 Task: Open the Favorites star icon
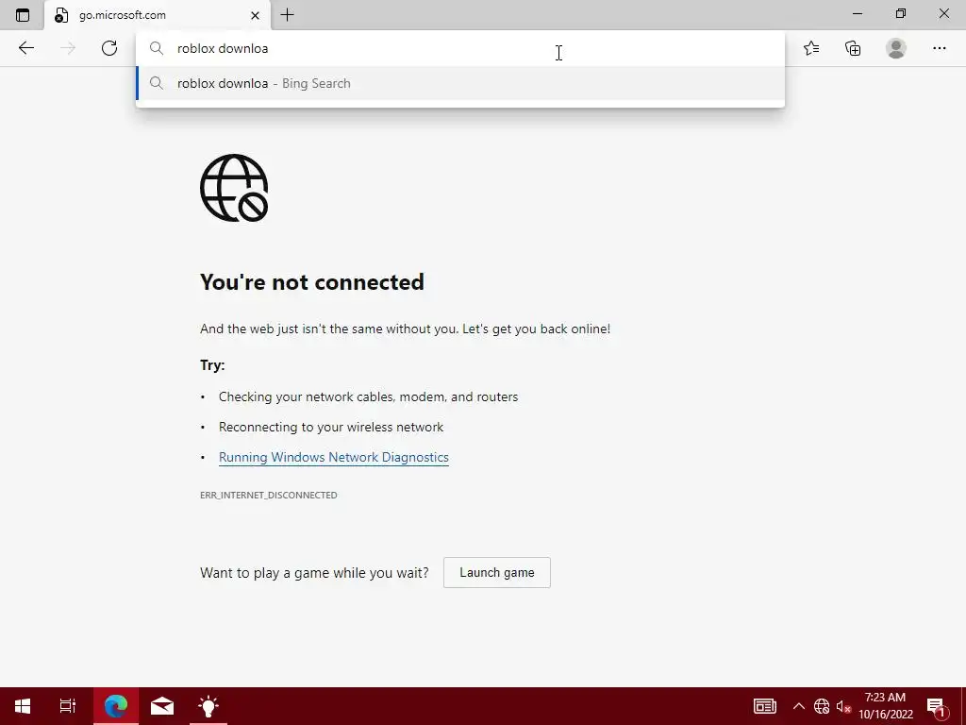click(x=811, y=48)
